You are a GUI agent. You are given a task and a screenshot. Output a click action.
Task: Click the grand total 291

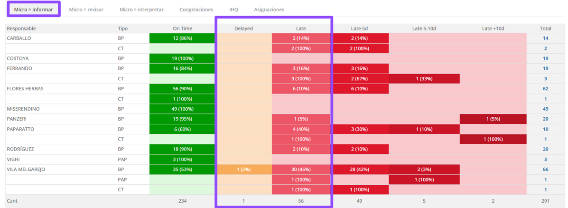(x=545, y=201)
